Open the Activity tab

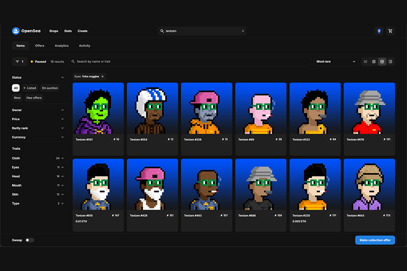pyautogui.click(x=84, y=46)
